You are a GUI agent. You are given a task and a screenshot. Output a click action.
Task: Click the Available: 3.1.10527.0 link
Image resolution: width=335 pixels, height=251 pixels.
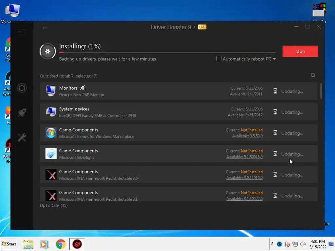click(244, 199)
